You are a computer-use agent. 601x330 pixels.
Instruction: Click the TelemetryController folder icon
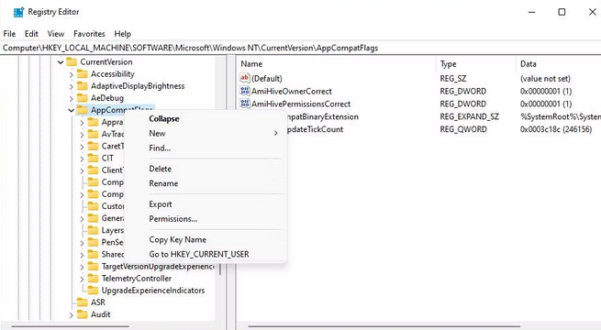pos(93,279)
